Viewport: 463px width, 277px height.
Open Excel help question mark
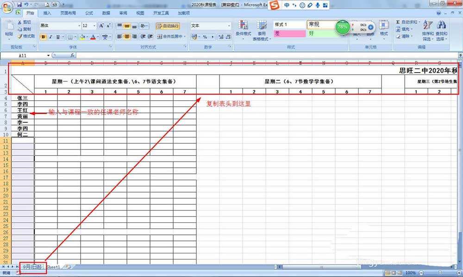pyautogui.click(x=438, y=13)
